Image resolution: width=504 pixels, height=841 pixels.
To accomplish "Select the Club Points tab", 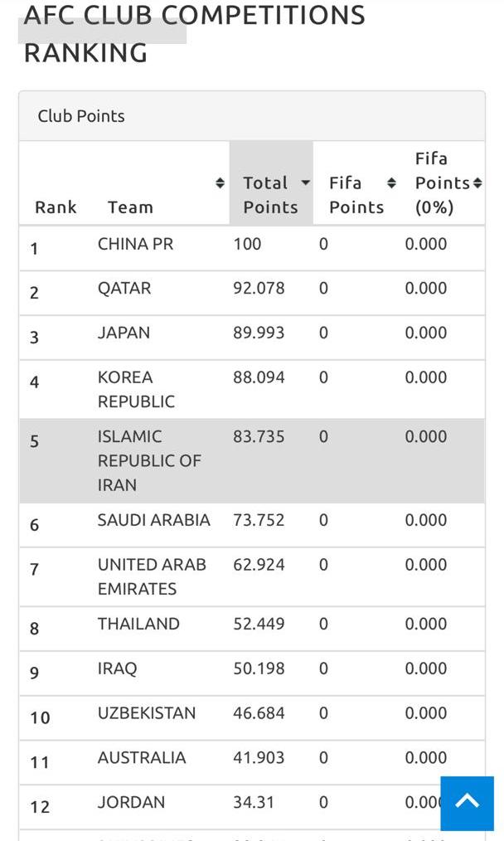I will (x=81, y=116).
